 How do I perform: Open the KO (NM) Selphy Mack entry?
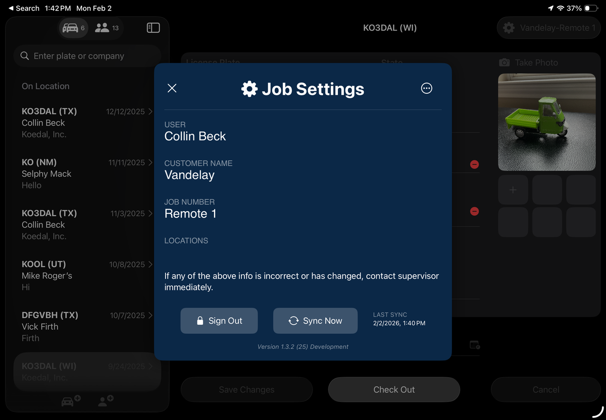click(87, 173)
